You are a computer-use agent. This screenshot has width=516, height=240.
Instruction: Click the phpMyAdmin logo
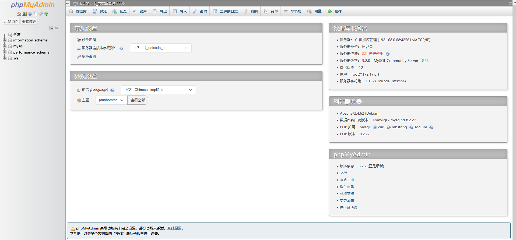[33, 5]
